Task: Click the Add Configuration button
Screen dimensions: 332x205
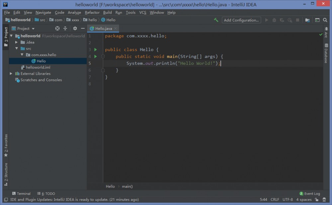Action: point(241,20)
